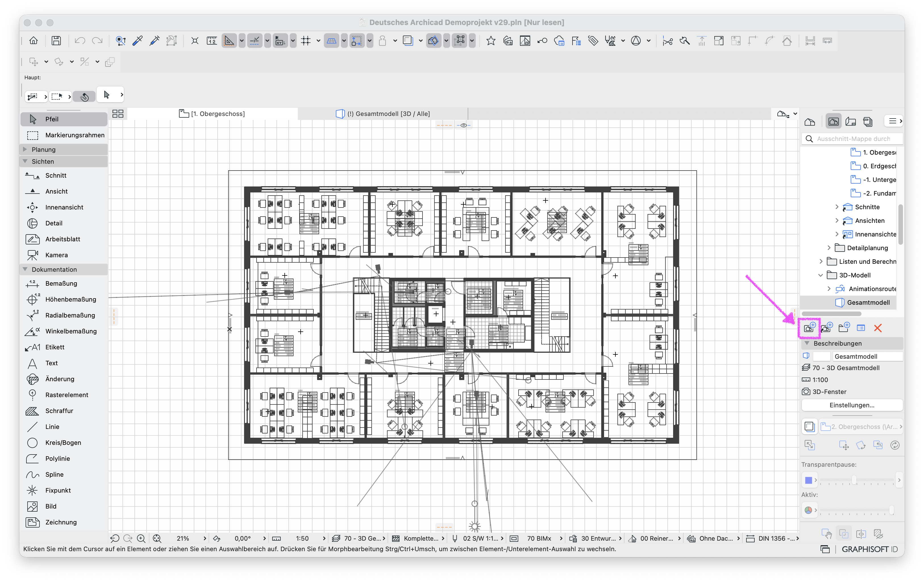Open the View Map navigator tab
924x581 pixels.
pos(833,122)
